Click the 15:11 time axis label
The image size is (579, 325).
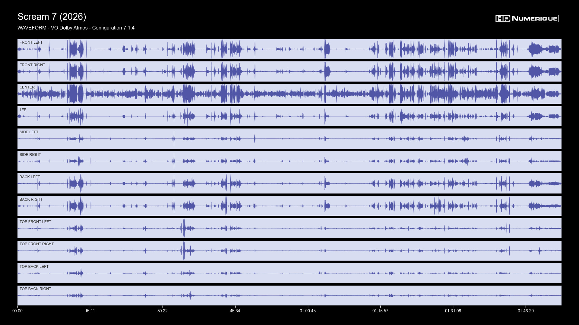90,311
